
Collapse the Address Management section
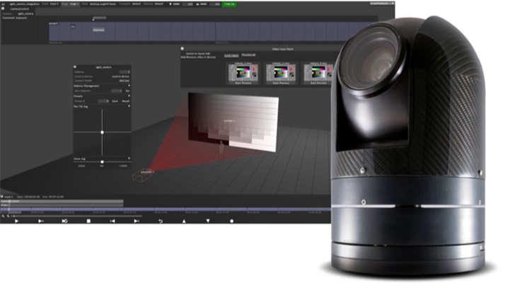129,86
